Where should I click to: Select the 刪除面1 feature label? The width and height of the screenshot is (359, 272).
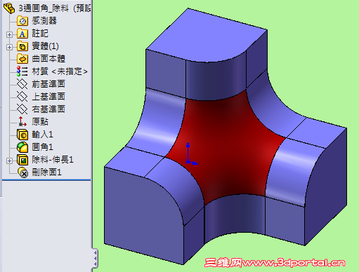tap(46, 172)
